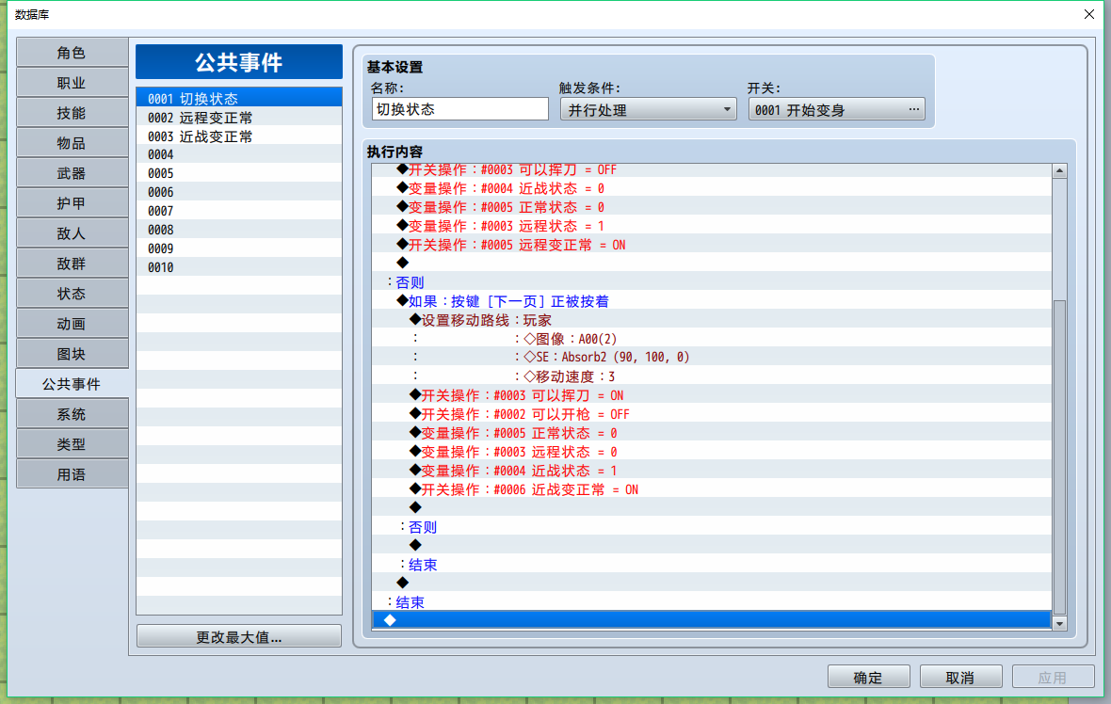This screenshot has width=1111, height=704.
Task: Select empty common event 0008
Action: (x=239, y=230)
